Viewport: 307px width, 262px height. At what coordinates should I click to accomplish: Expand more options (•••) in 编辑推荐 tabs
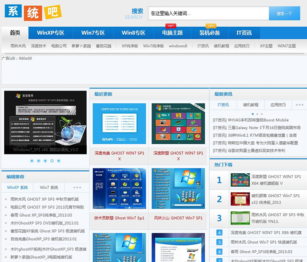[x=77, y=187]
